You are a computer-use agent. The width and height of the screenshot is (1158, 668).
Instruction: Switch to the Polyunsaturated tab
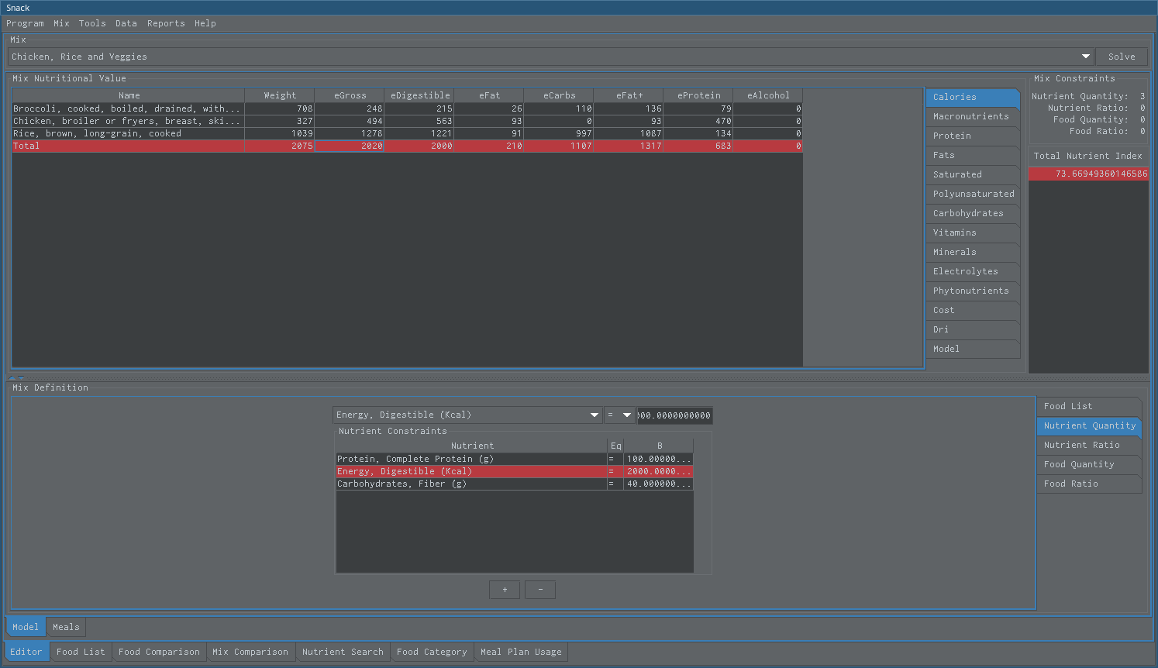[973, 194]
